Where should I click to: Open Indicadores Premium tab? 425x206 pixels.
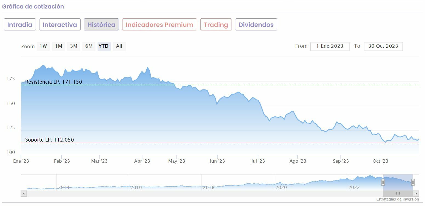159,25
